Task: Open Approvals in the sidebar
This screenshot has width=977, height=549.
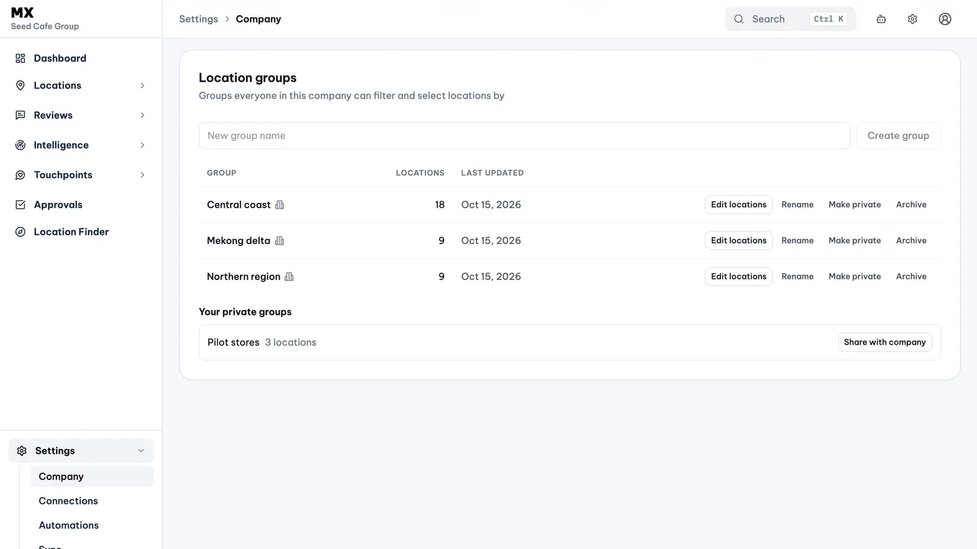Action: [x=81, y=205]
